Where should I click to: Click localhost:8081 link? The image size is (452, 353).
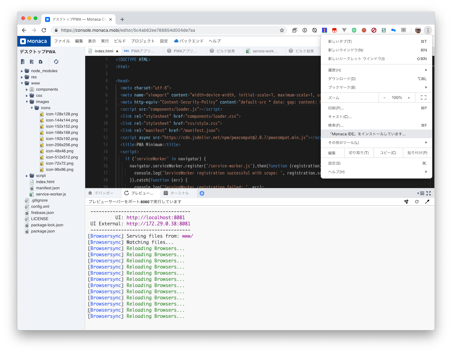tap(156, 218)
